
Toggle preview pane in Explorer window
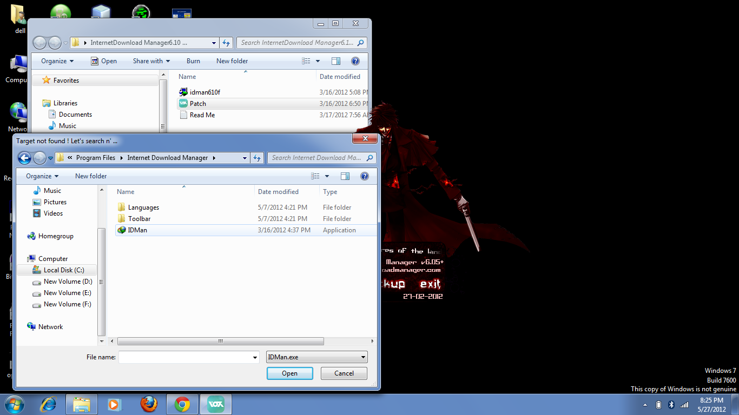pyautogui.click(x=336, y=61)
